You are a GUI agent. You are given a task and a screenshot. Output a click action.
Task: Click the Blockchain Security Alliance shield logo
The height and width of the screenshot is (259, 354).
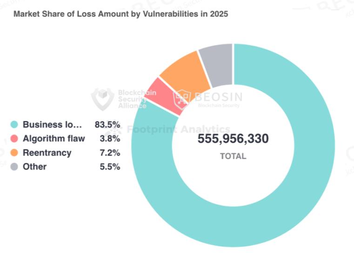tap(102, 99)
